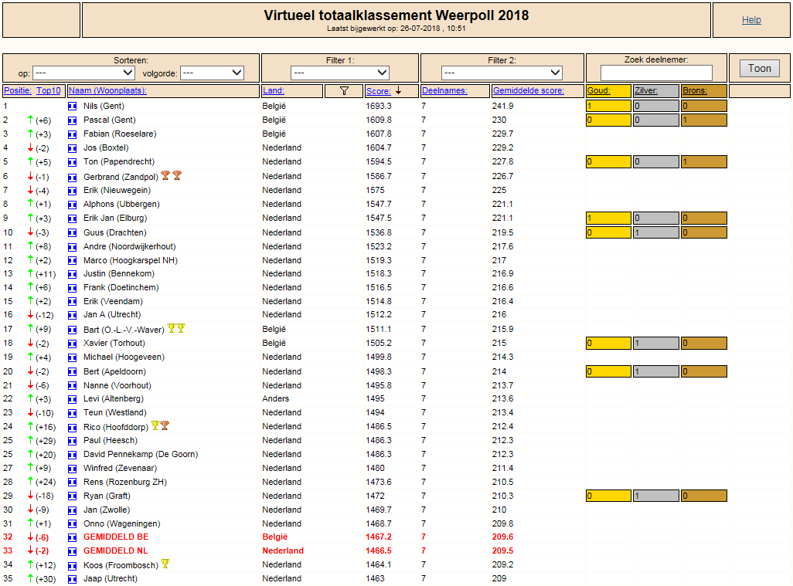Click the silver medal box for Ryan (Graft)
Viewport: 793px width, 586px height.
click(656, 496)
